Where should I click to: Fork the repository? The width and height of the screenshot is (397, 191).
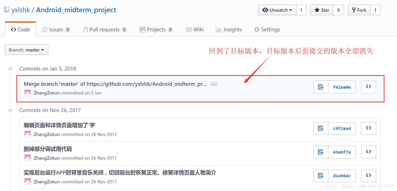(x=359, y=10)
